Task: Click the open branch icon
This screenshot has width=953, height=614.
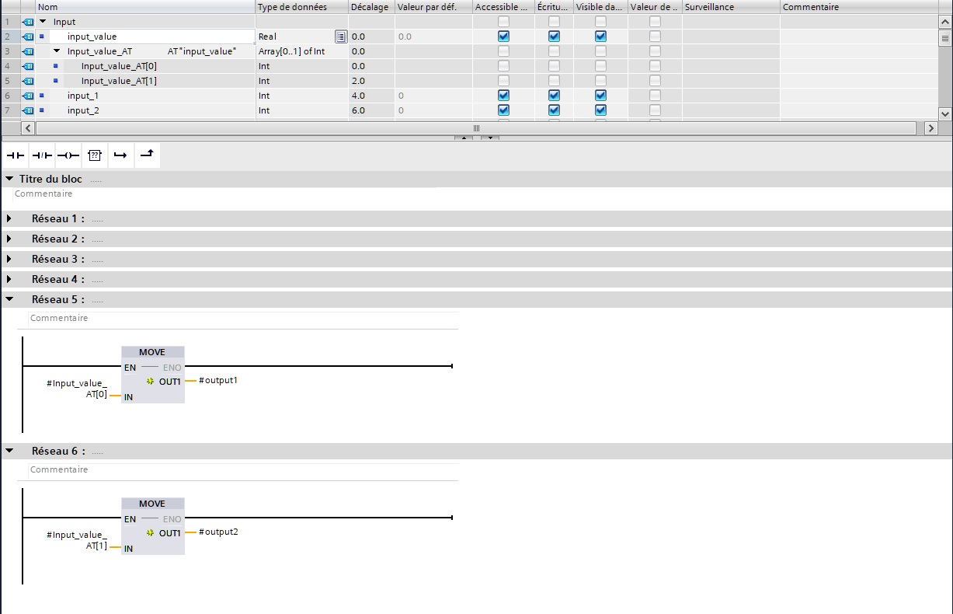Action: pos(120,155)
